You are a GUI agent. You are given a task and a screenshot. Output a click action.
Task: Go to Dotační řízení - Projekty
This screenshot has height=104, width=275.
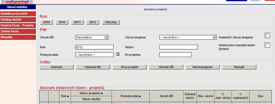(x=18, y=25)
